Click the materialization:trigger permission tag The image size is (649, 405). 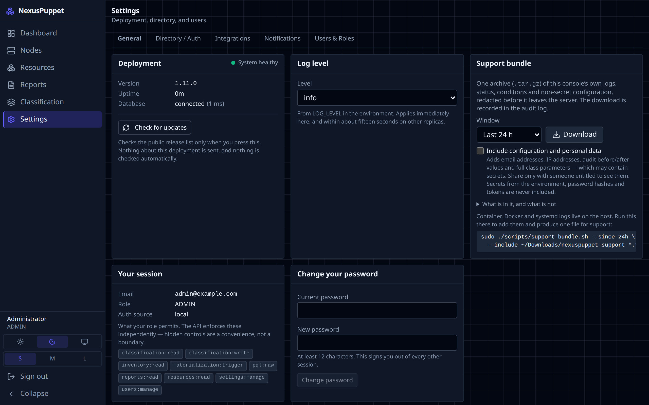tap(208, 366)
